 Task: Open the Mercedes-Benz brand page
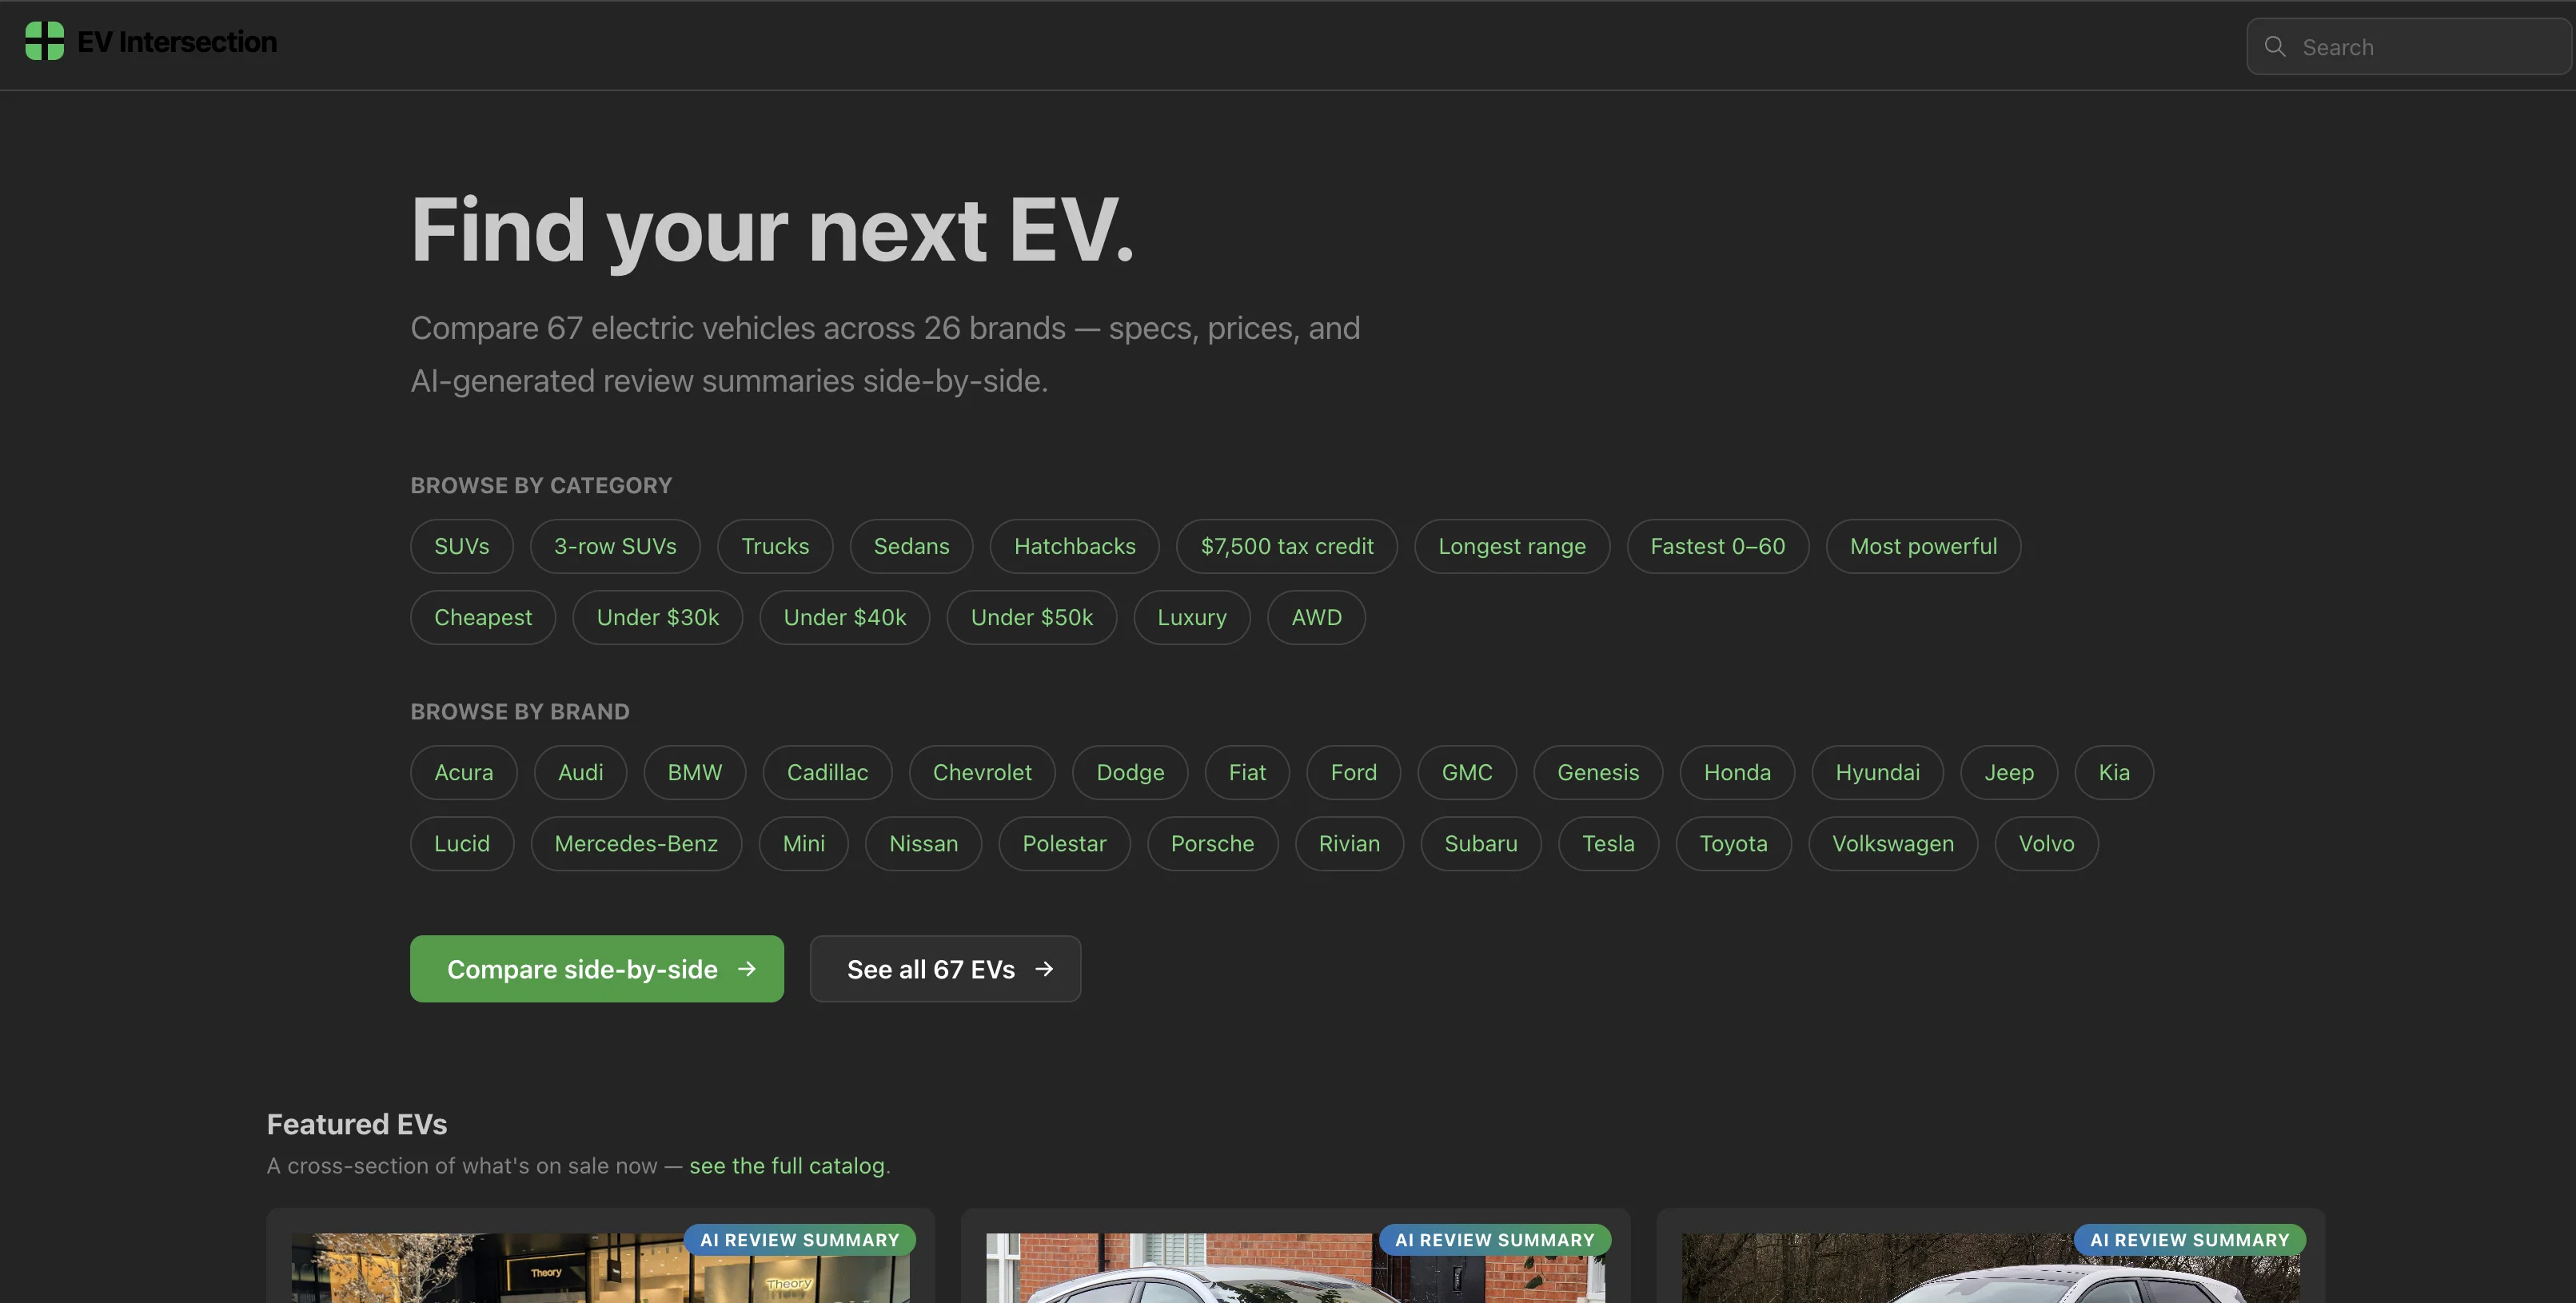(636, 843)
